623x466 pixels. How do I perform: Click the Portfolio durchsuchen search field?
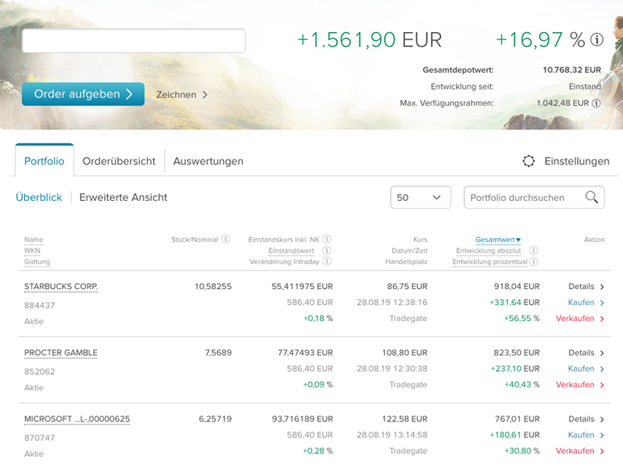tap(523, 197)
